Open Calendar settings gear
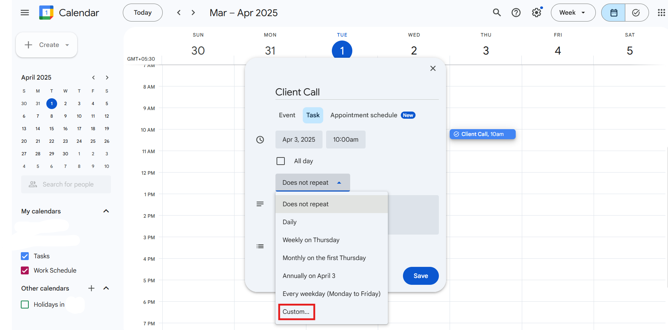 point(537,12)
